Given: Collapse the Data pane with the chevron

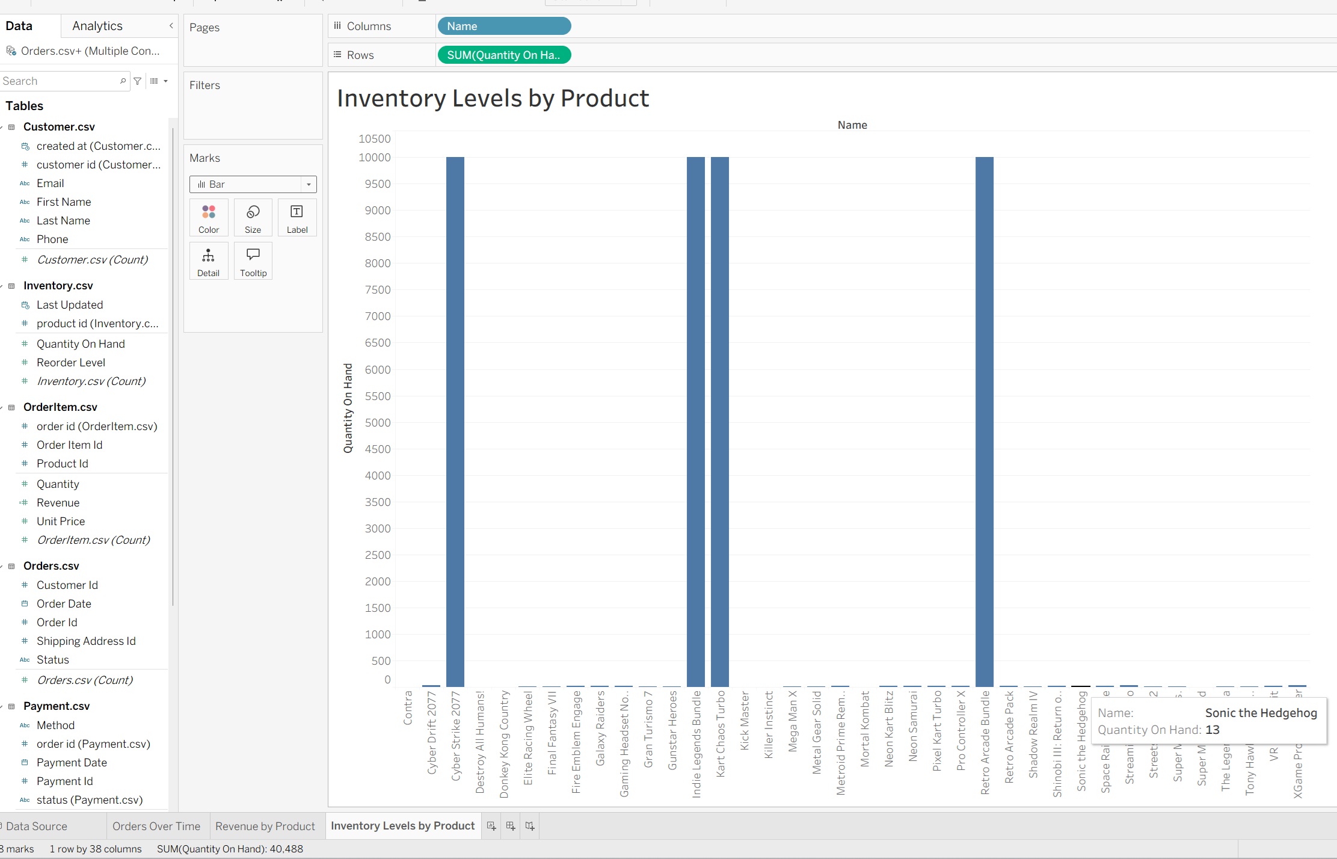Looking at the screenshot, I should [171, 25].
